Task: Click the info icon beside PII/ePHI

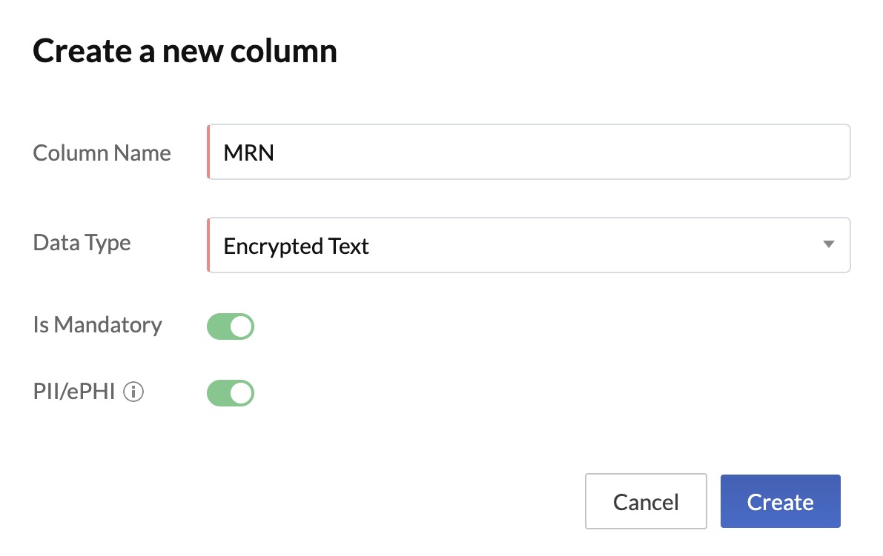Action: click(133, 392)
